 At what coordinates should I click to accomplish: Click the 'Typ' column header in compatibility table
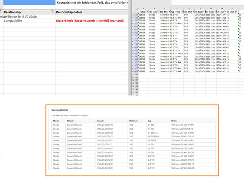(150, 121)
